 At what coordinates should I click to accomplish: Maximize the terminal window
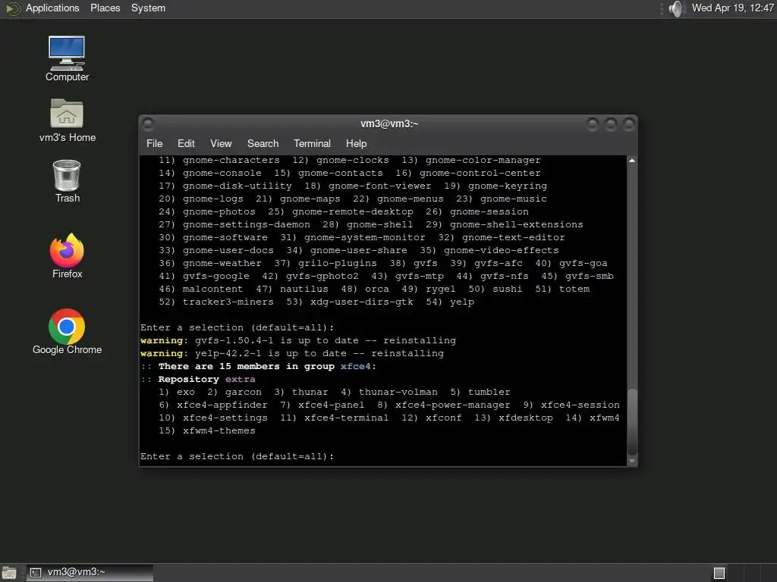click(611, 124)
